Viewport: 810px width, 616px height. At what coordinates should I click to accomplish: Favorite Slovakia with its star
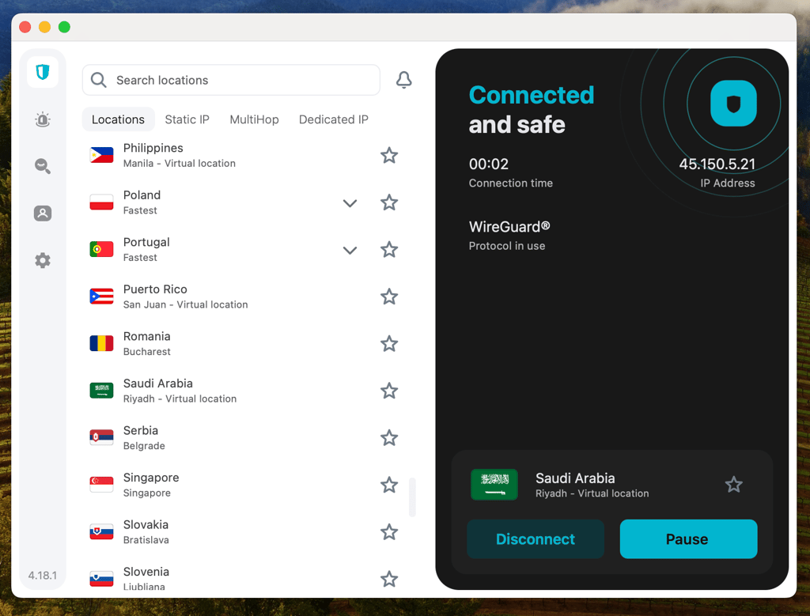[389, 532]
